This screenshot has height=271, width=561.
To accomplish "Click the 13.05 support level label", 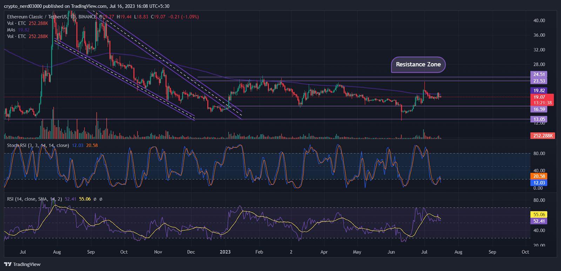I will (x=539, y=119).
